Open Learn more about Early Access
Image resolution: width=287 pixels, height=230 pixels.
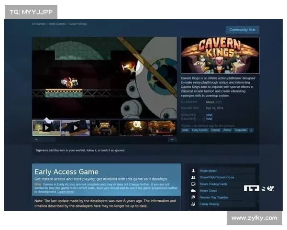(66, 192)
